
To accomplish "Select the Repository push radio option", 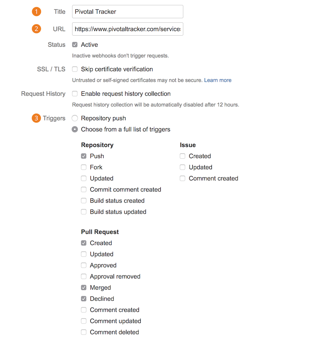I will [x=75, y=118].
